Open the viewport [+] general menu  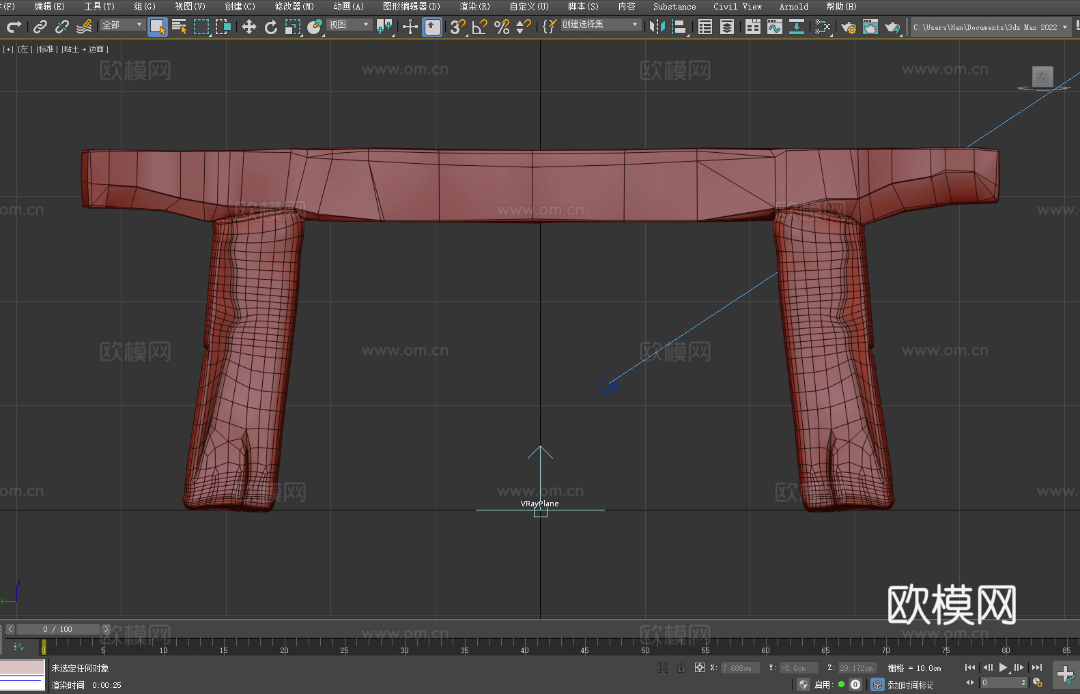(8, 49)
